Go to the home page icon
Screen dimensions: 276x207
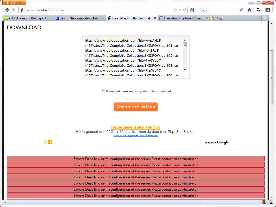tap(250, 10)
